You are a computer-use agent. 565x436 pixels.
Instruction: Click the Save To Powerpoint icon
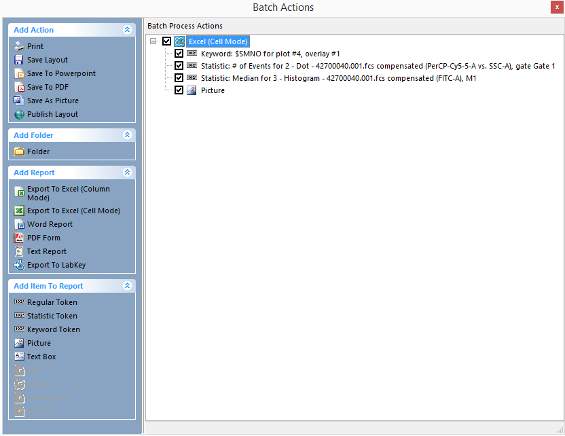coord(19,73)
